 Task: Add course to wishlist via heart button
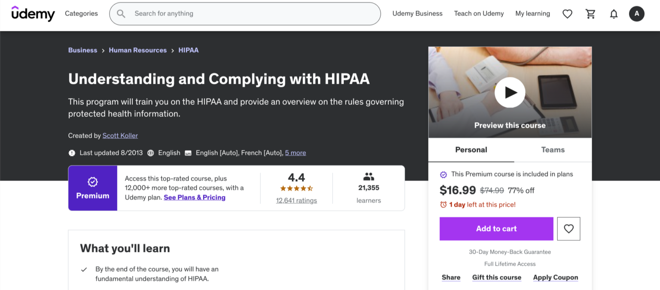click(568, 228)
